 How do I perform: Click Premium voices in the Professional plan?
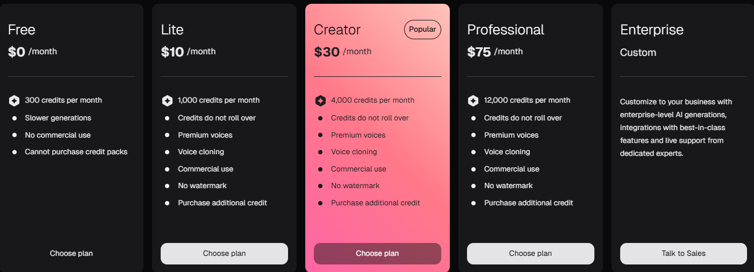pyautogui.click(x=511, y=135)
